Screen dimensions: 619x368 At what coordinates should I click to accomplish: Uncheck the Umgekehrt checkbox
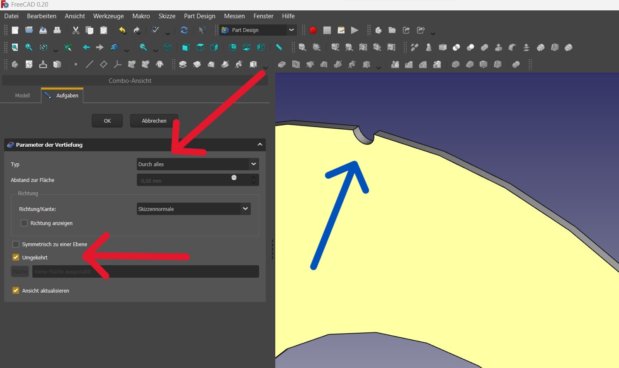point(16,257)
